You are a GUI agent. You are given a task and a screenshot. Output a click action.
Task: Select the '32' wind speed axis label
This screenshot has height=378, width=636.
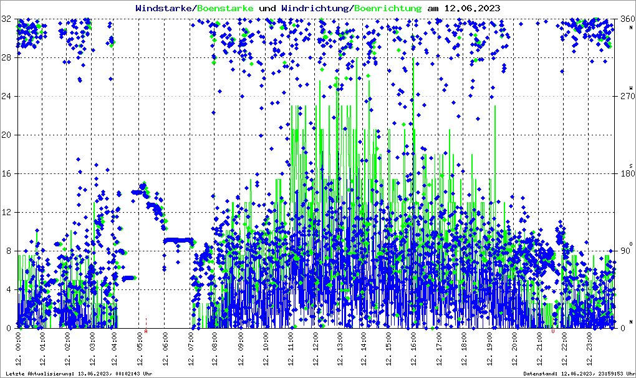pyautogui.click(x=6, y=19)
